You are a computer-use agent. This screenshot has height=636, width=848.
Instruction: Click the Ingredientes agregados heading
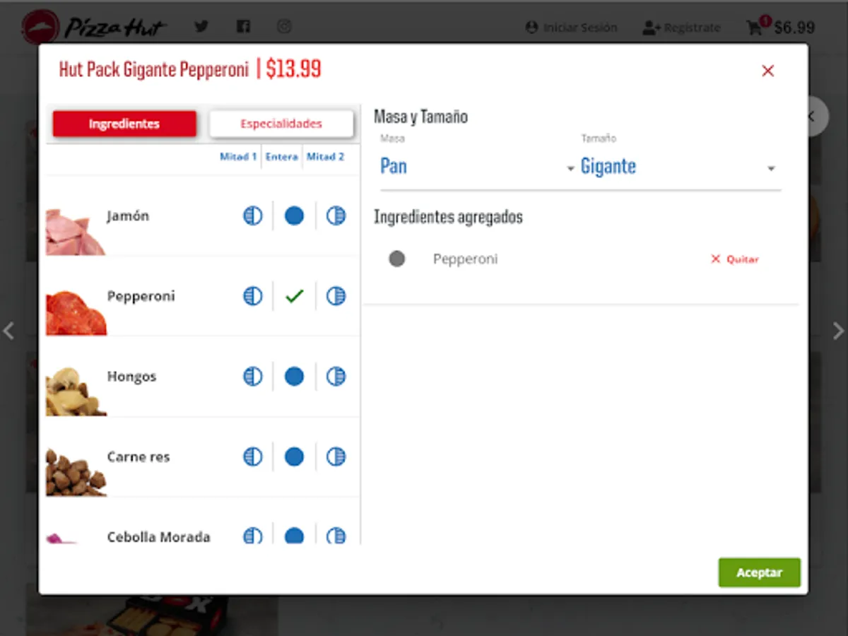click(x=448, y=217)
